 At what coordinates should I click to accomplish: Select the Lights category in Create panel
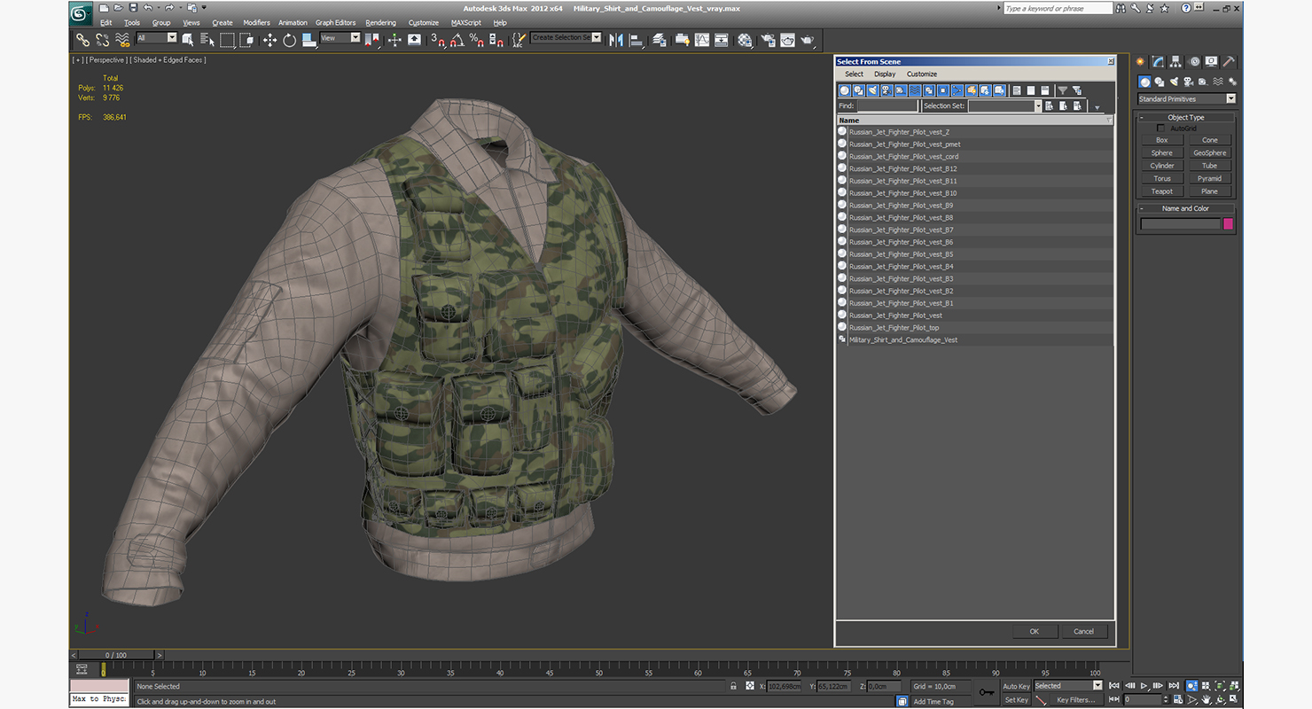coord(1173,82)
